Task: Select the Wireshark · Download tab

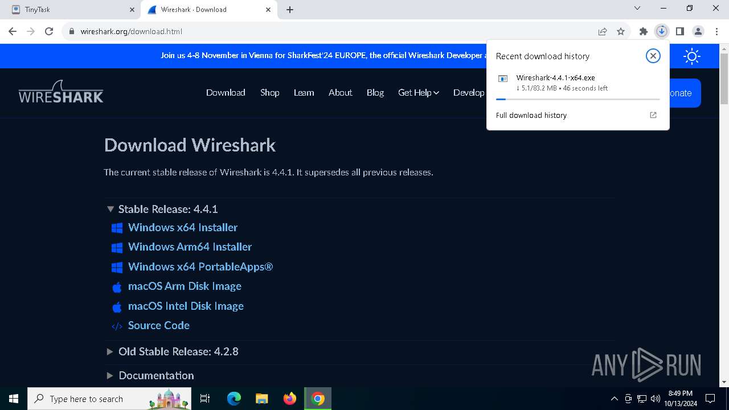Action: (x=208, y=10)
